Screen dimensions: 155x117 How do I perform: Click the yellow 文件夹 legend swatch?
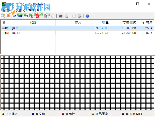(x=3, y=114)
